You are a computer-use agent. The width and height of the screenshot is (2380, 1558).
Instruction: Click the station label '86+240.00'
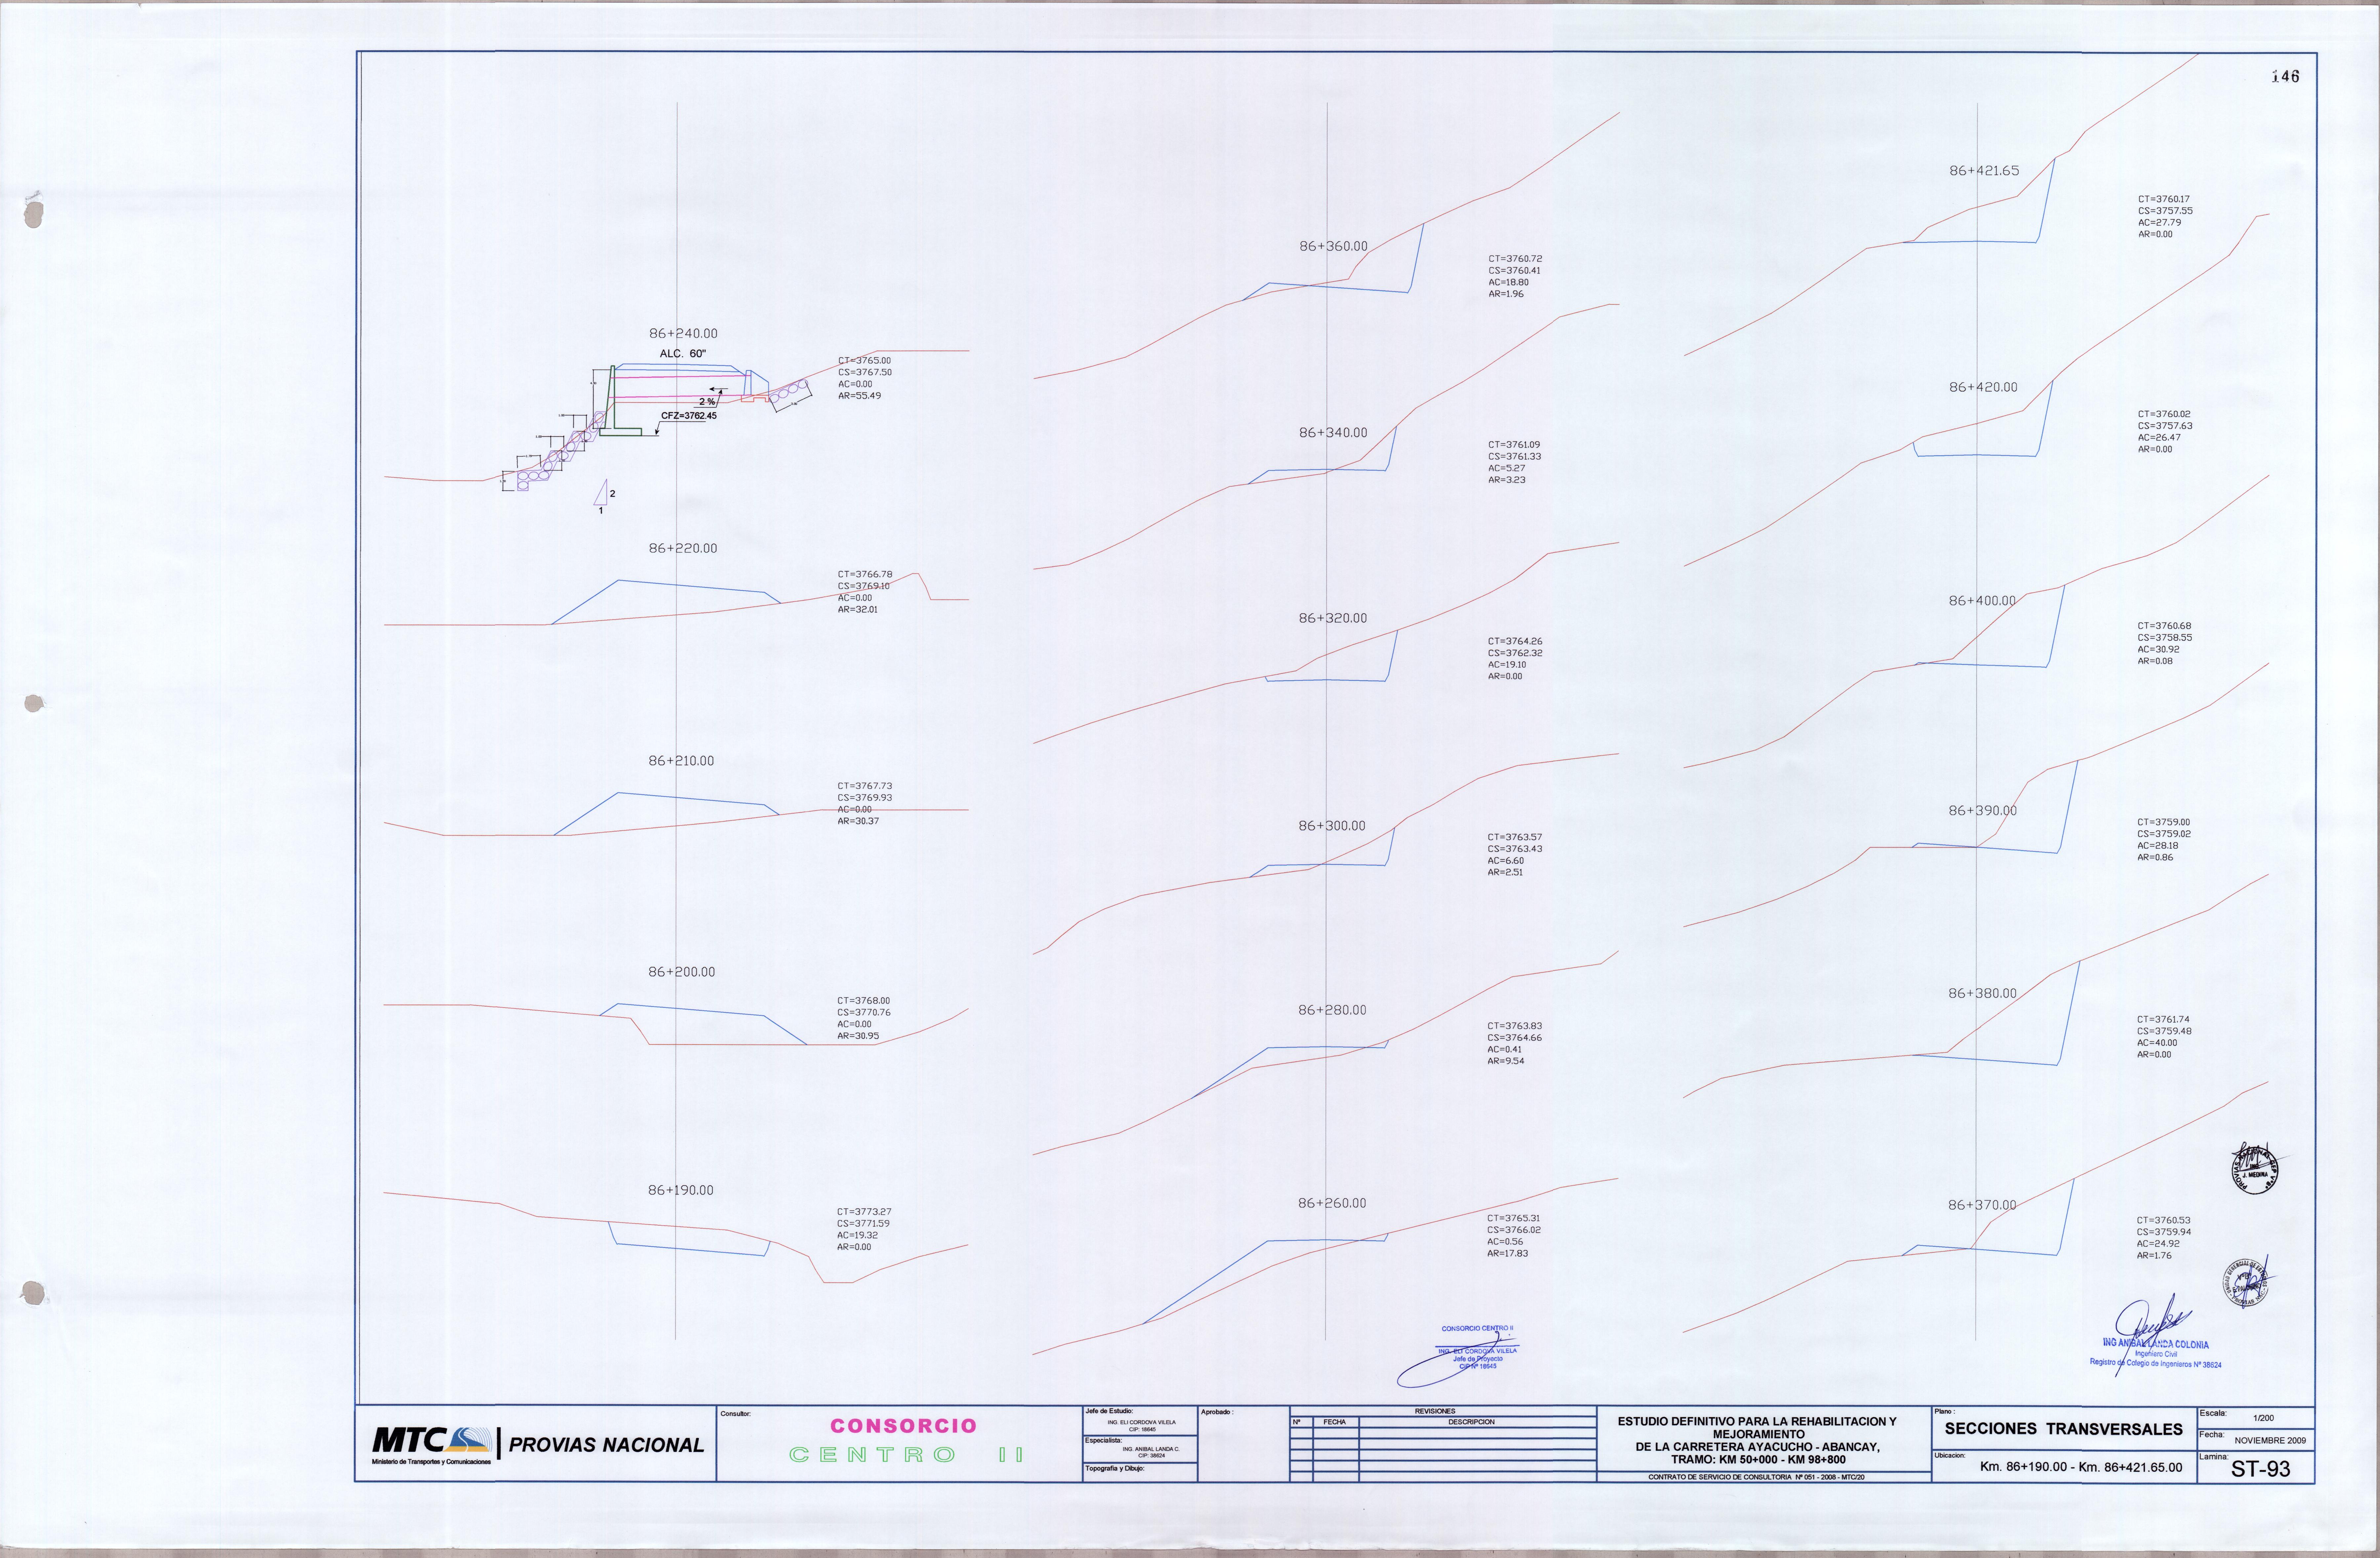pyautogui.click(x=683, y=334)
